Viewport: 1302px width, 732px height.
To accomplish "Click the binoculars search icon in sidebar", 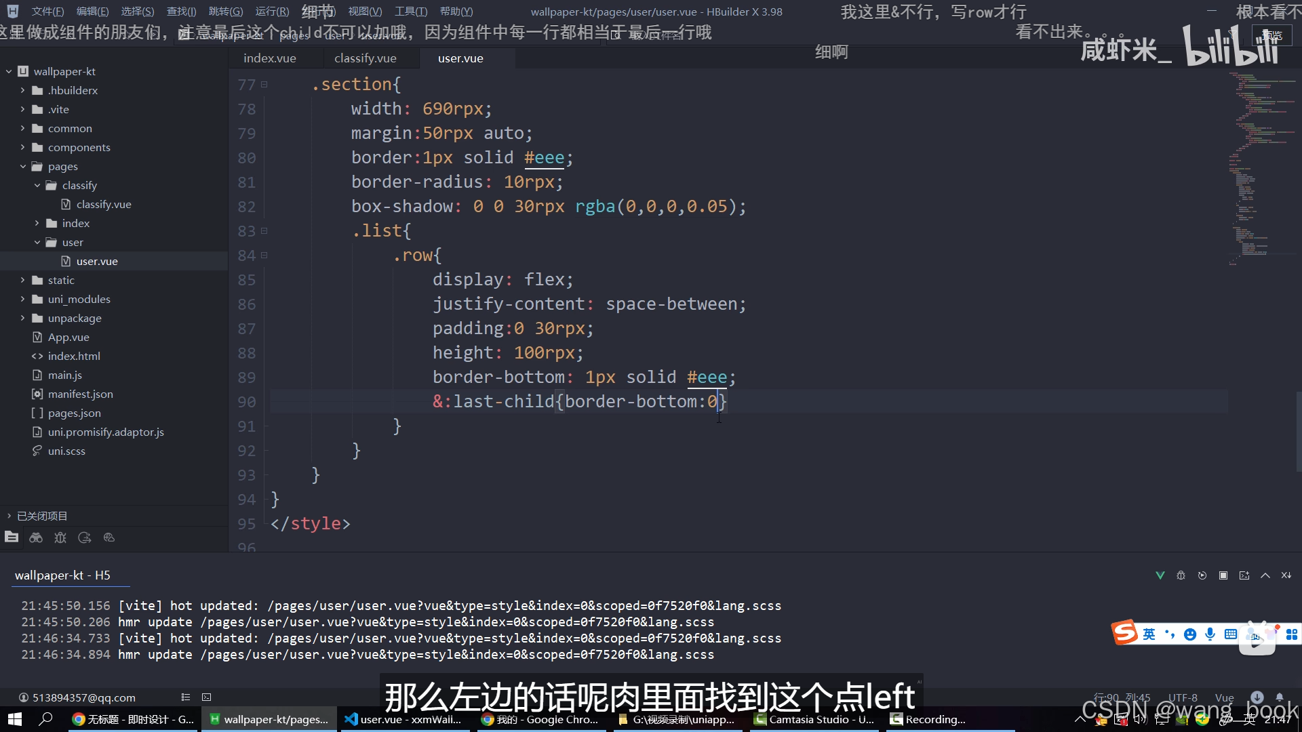I will (36, 537).
